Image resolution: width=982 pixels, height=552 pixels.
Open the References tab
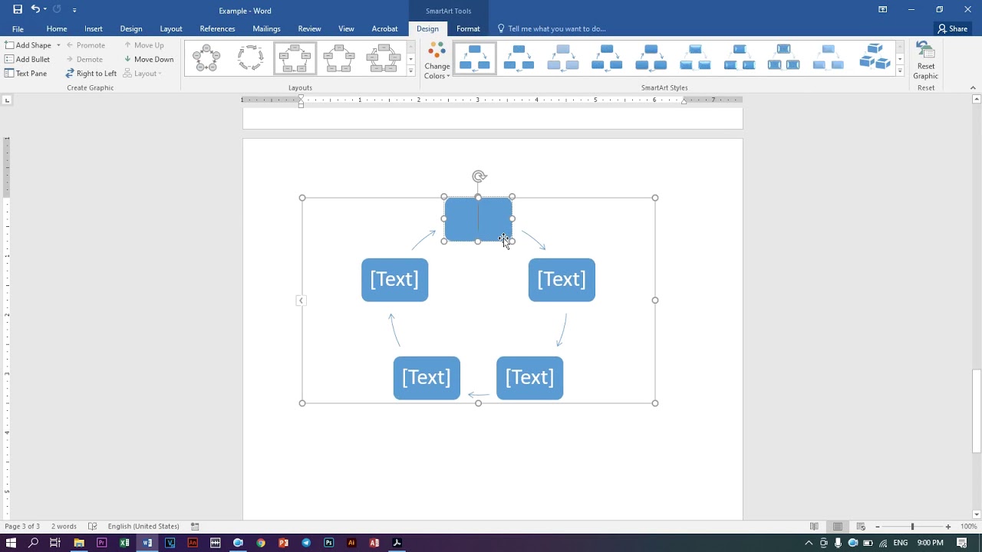pos(218,29)
